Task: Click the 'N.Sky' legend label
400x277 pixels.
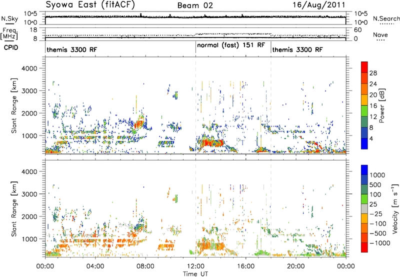Action: [x=9, y=18]
